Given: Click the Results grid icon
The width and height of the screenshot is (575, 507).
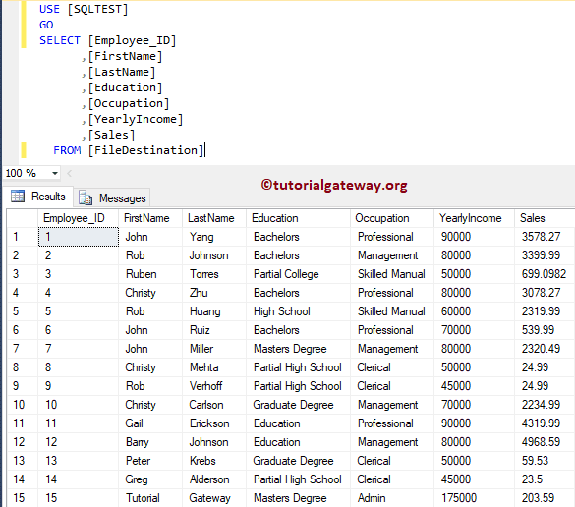Looking at the screenshot, I should [18, 197].
